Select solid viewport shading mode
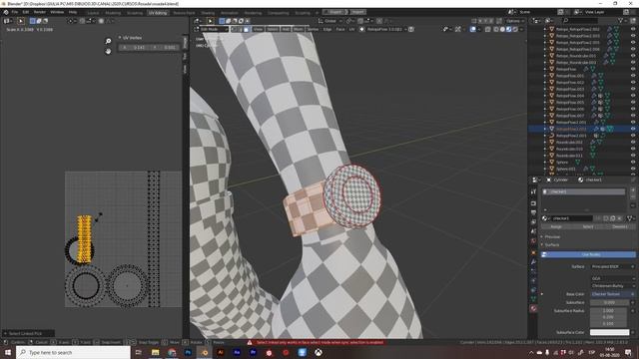The width and height of the screenshot is (639, 359). point(502,29)
